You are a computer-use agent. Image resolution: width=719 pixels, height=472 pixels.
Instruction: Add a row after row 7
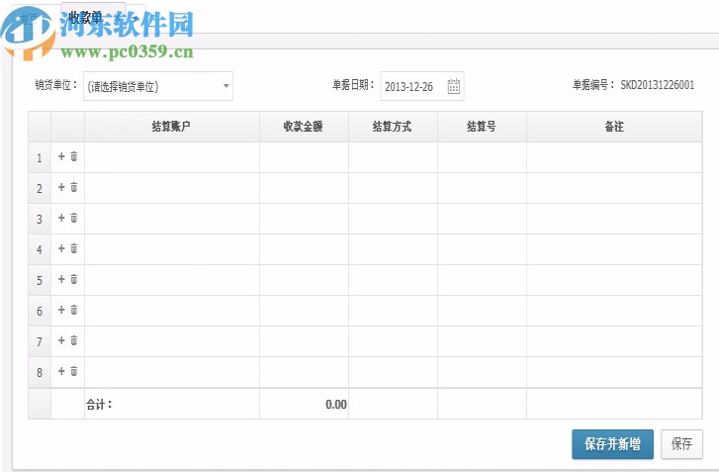click(x=61, y=340)
